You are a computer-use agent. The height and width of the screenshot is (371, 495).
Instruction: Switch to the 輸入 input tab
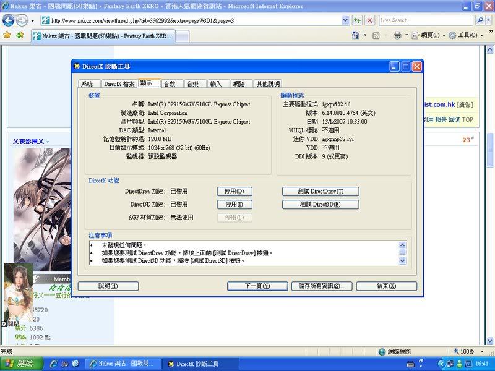click(x=218, y=83)
